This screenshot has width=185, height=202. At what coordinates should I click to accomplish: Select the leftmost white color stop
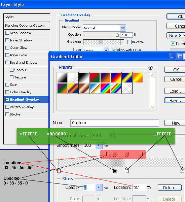point(59,170)
